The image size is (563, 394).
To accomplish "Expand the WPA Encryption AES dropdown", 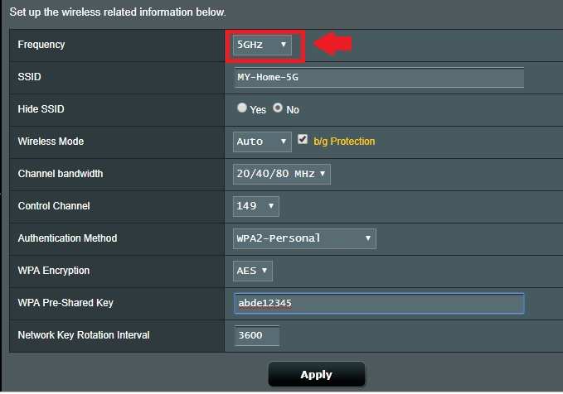I will click(253, 271).
